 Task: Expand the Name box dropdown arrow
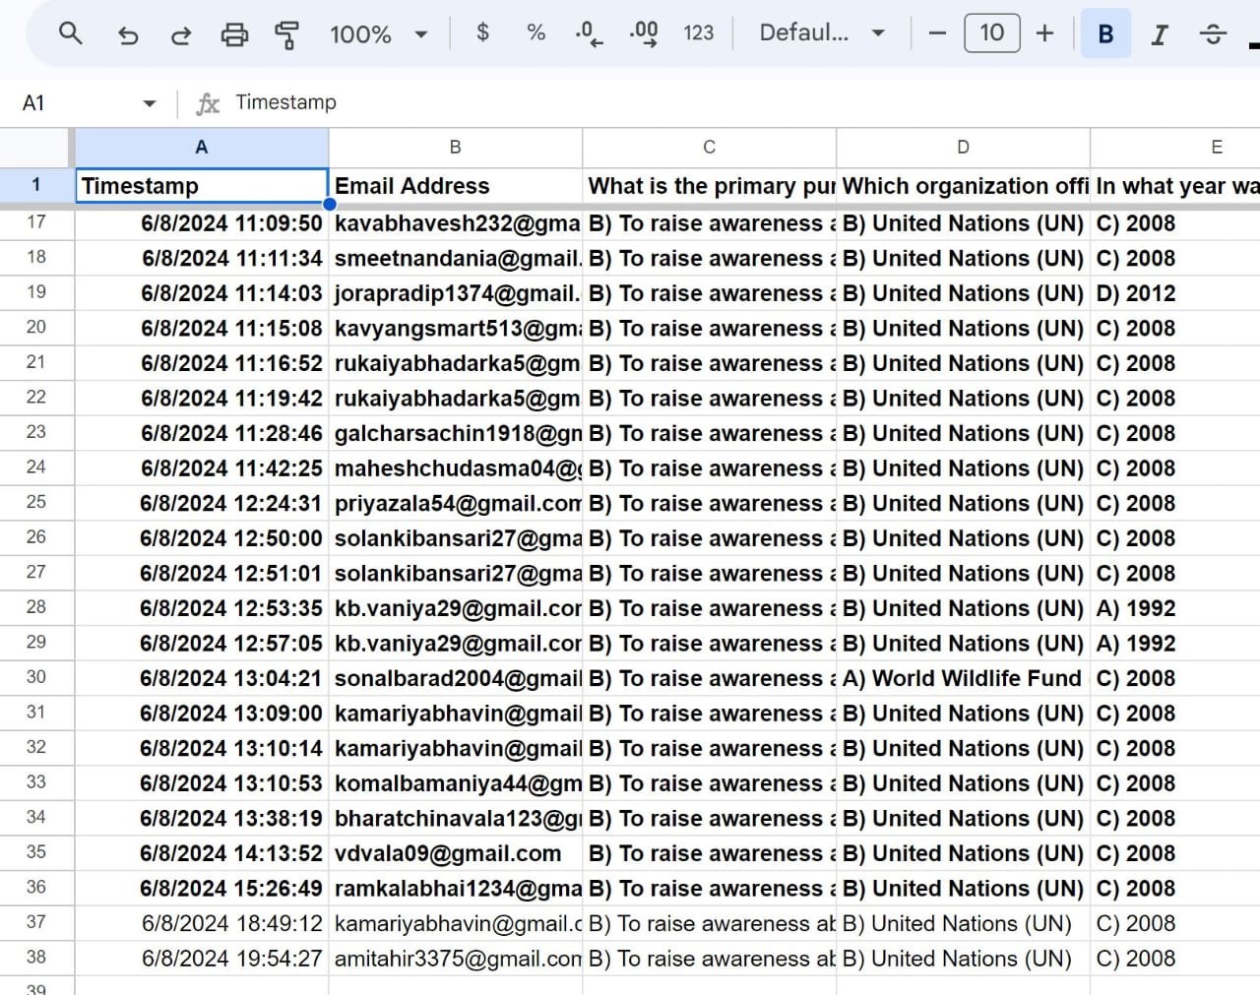click(x=150, y=103)
